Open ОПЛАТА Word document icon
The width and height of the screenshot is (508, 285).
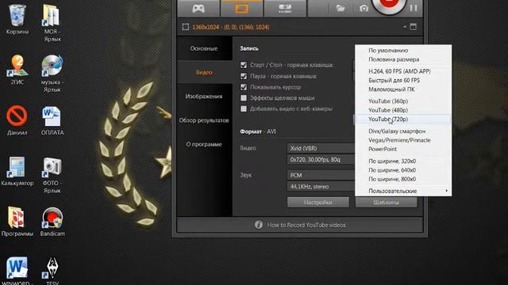point(52,120)
